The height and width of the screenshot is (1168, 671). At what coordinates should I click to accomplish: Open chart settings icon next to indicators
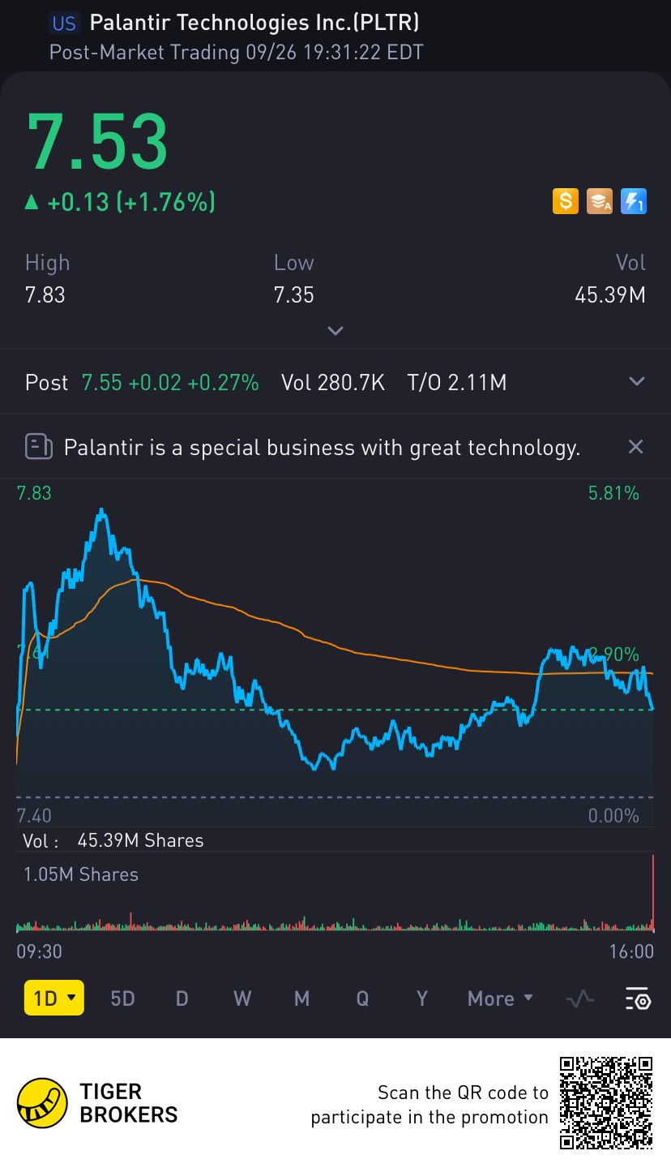[638, 999]
